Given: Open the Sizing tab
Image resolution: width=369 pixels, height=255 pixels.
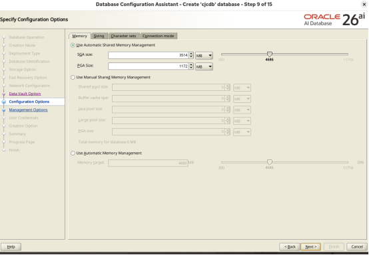Looking at the screenshot, I should (x=99, y=36).
